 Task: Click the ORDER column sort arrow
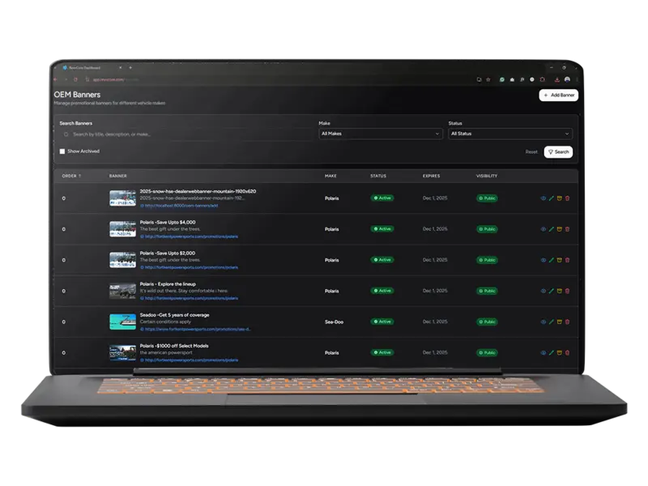[79, 174]
